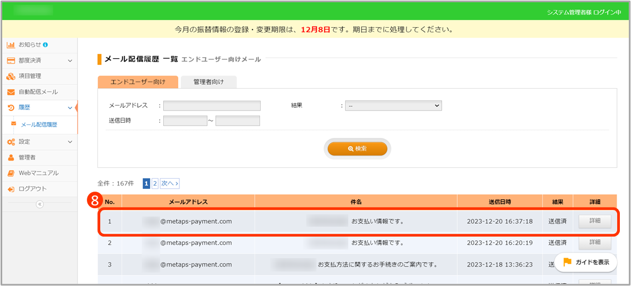Click the ガイドを表示 floating button
The height and width of the screenshot is (286, 631).
(x=586, y=262)
